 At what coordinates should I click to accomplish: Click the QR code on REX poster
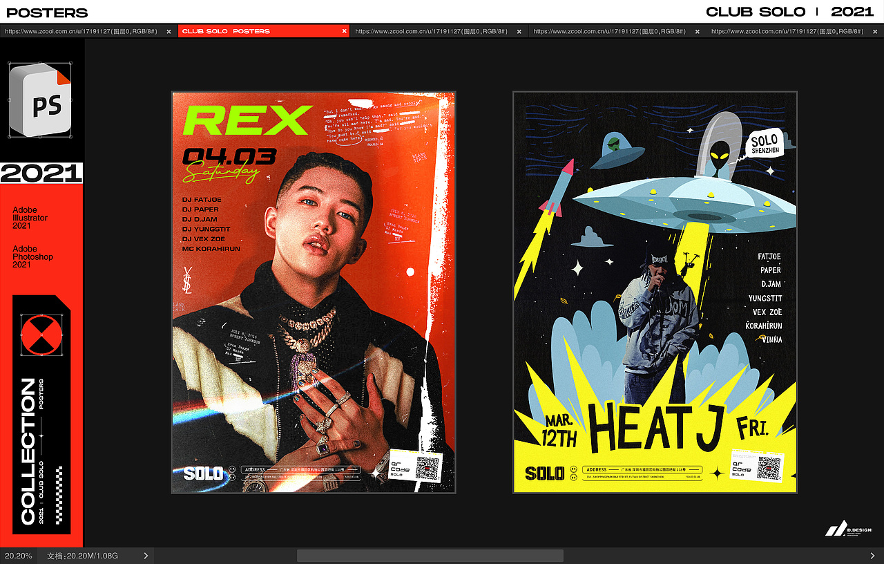427,468
